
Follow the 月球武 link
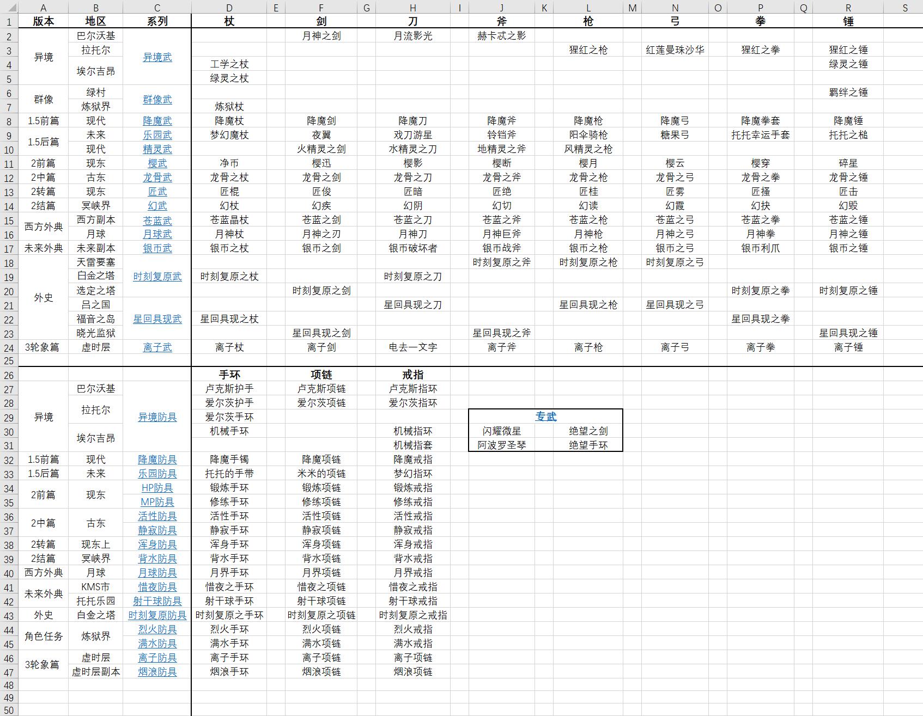pos(157,234)
